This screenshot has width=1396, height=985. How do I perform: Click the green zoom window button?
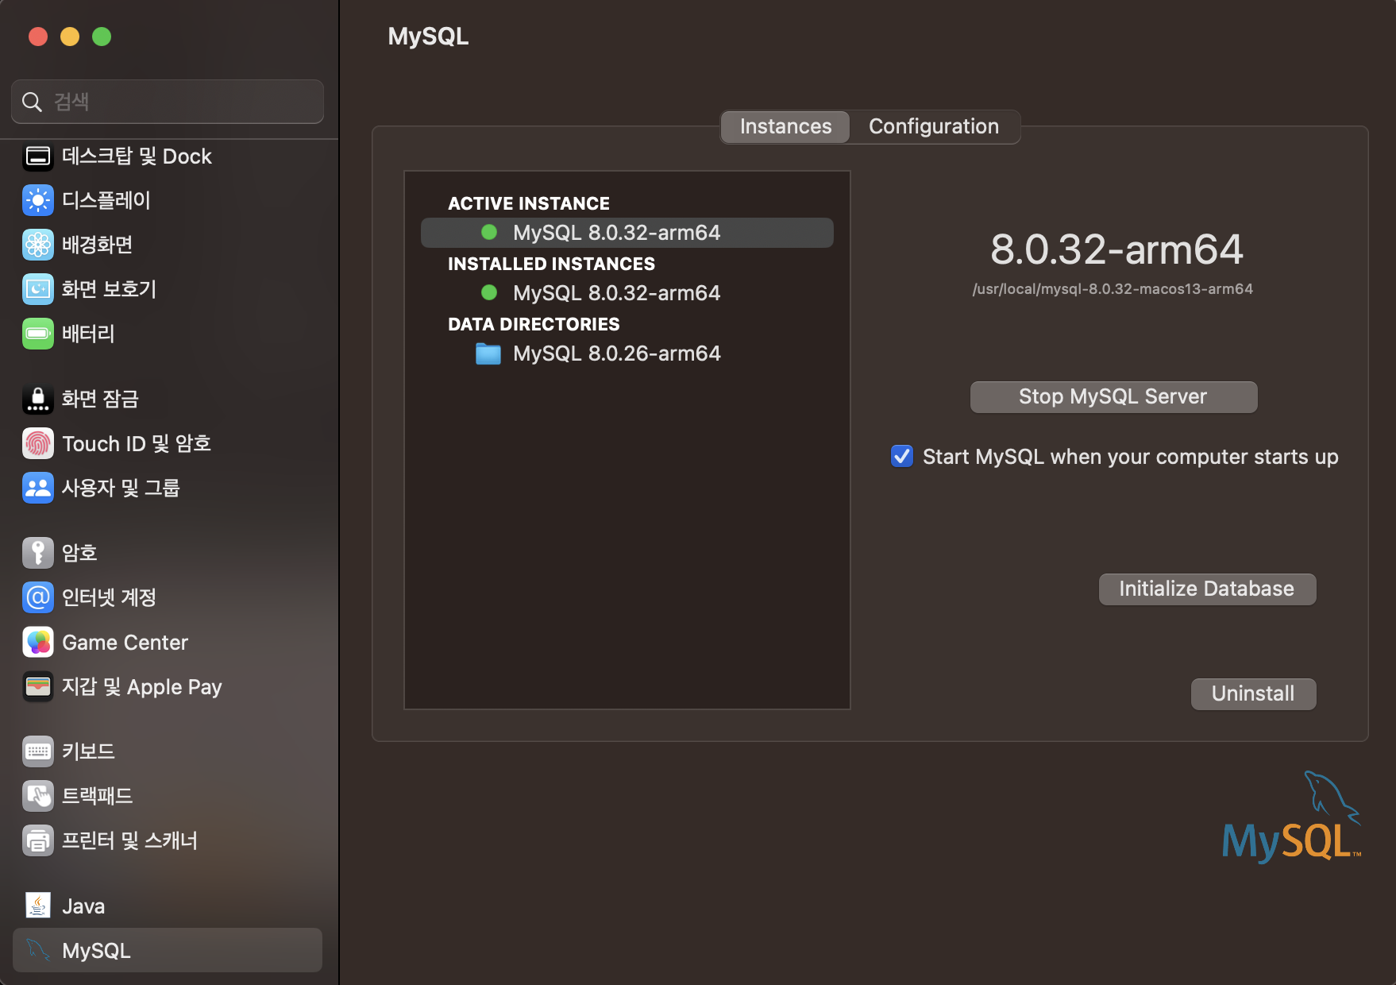[102, 37]
